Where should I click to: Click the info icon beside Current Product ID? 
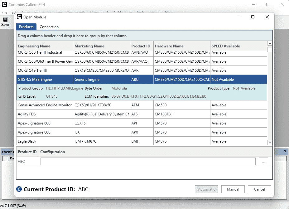click(x=19, y=189)
